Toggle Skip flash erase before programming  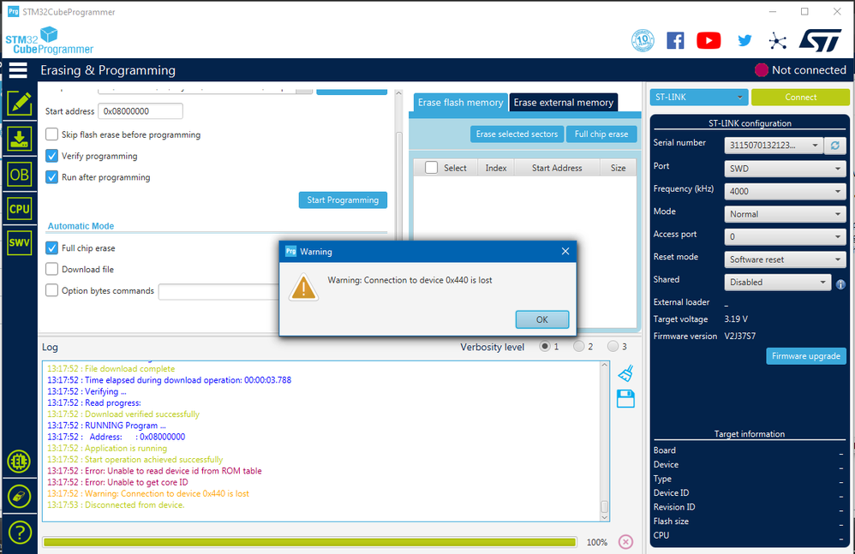tap(51, 134)
